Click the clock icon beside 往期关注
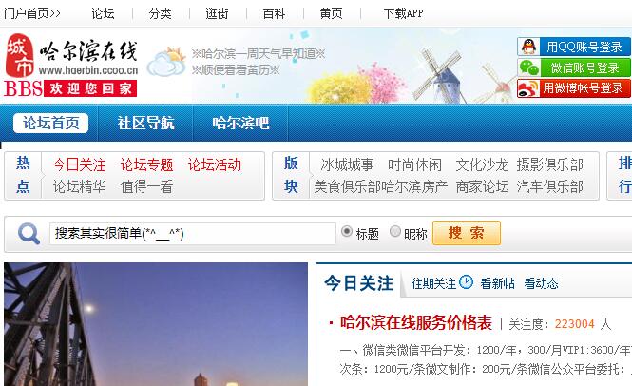 466,282
